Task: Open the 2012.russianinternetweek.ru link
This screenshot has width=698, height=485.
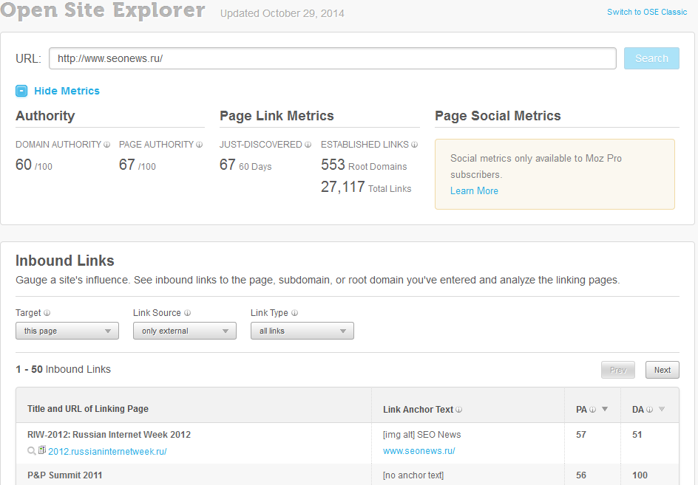Action: tap(107, 451)
